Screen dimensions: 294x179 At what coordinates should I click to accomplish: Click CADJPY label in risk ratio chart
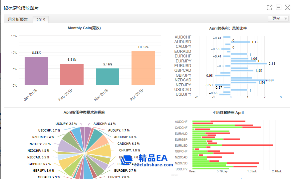(183, 46)
